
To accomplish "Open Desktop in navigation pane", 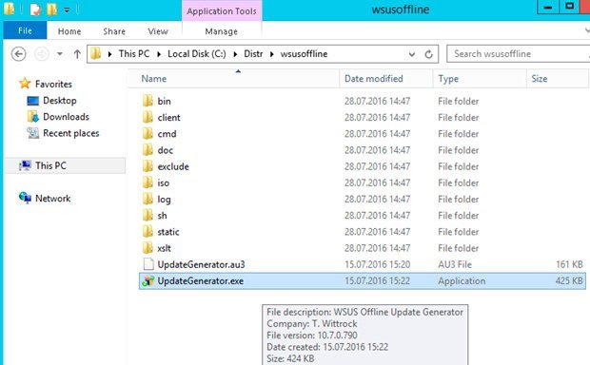I will coord(59,101).
